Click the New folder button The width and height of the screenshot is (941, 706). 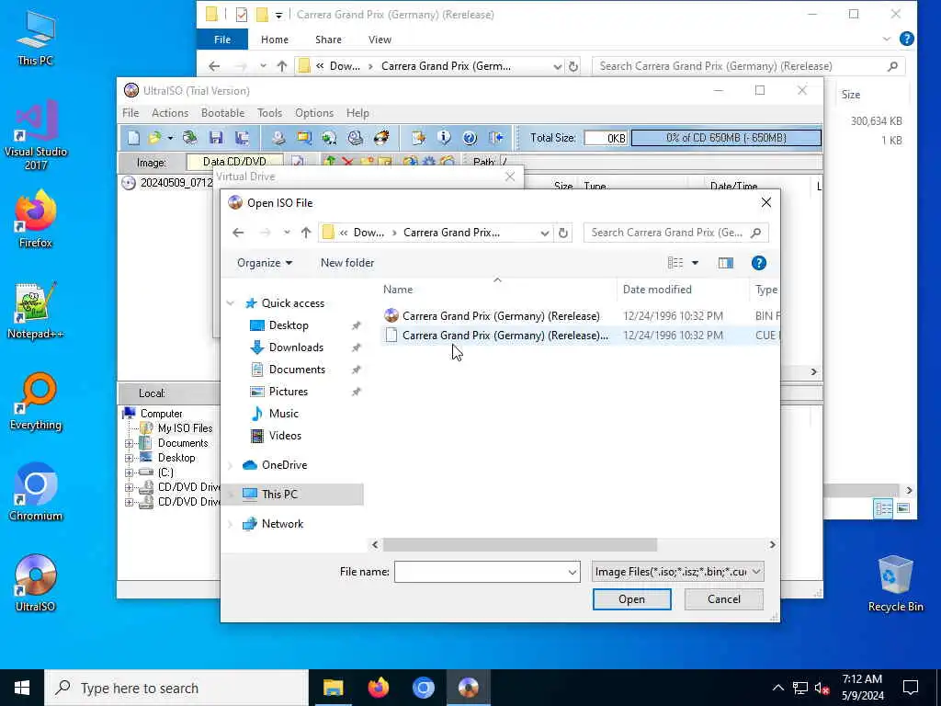pyautogui.click(x=346, y=263)
